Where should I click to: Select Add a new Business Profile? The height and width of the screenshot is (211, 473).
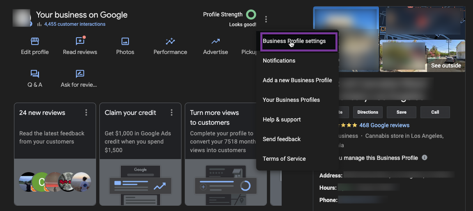297,80
